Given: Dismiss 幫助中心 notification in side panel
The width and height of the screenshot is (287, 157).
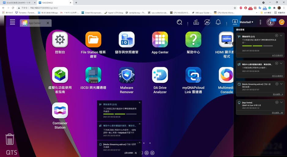Looking at the screenshot, I should tap(276, 63).
